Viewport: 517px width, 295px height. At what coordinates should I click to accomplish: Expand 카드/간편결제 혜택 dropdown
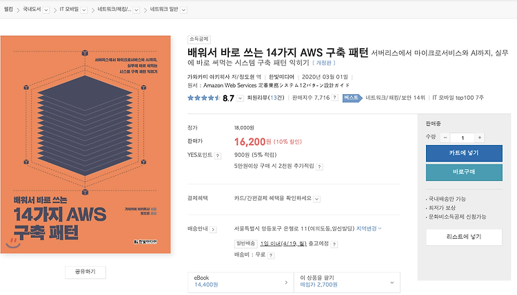point(316,199)
